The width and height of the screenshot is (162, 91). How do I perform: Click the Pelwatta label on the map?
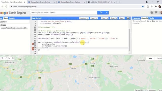point(73,68)
